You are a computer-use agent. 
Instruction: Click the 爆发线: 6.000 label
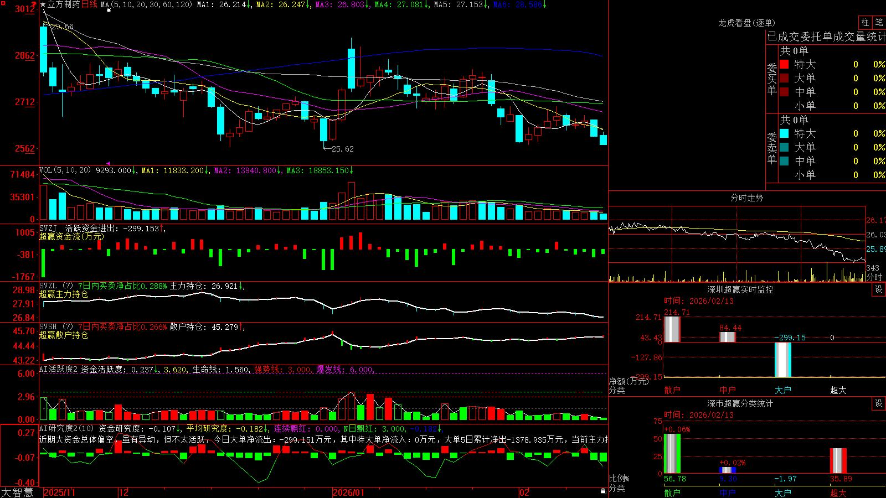[x=344, y=370]
